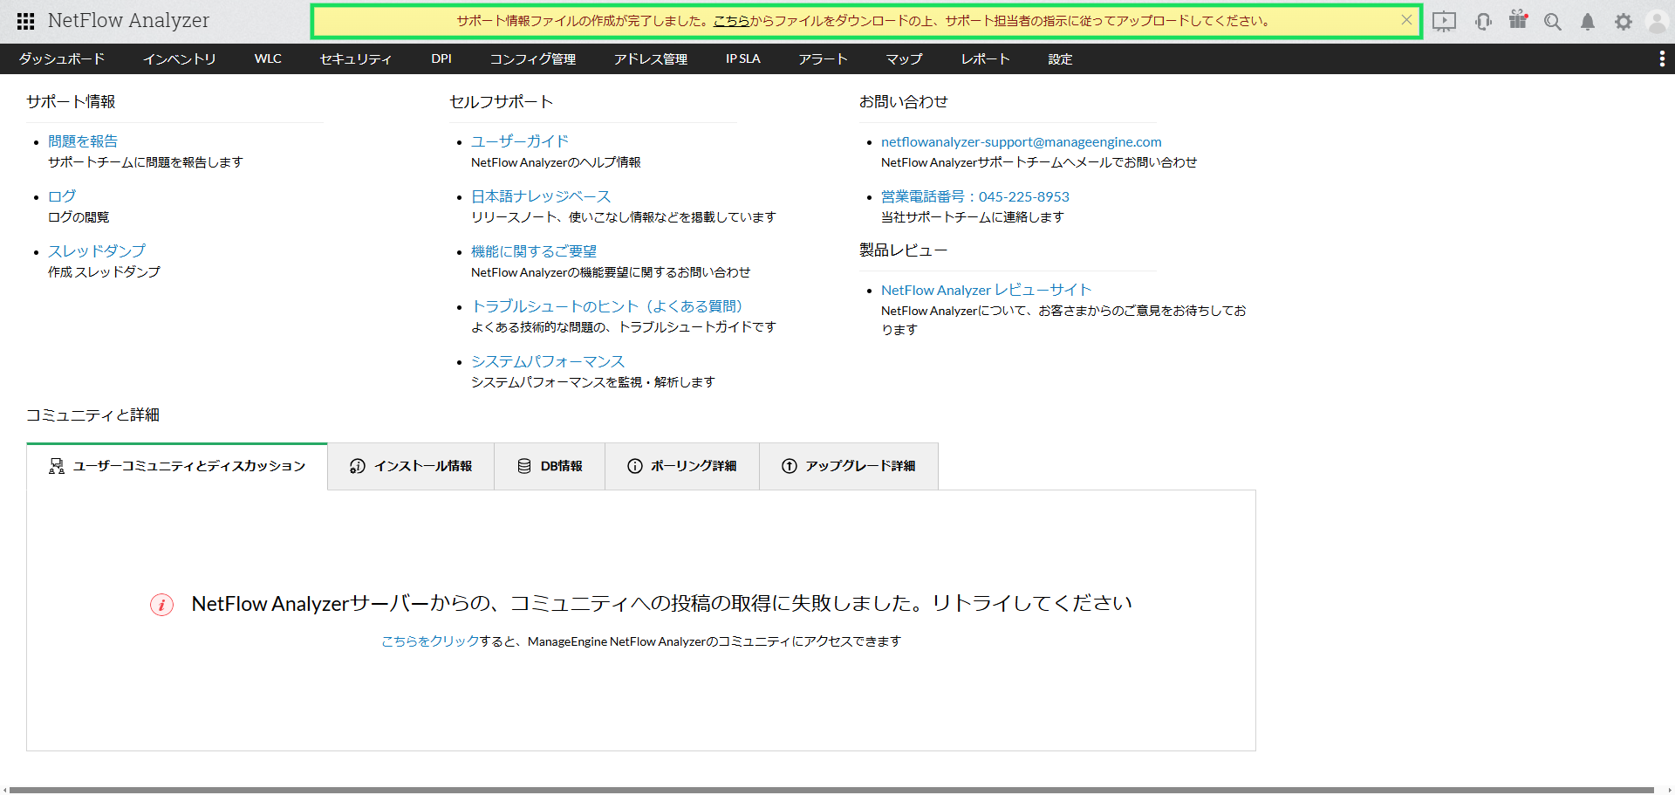Select the ポーリング詳細 tab
The width and height of the screenshot is (1675, 795).
(x=682, y=466)
